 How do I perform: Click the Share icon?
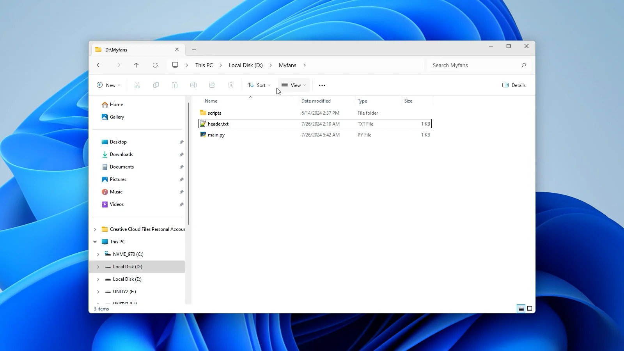[x=212, y=85]
